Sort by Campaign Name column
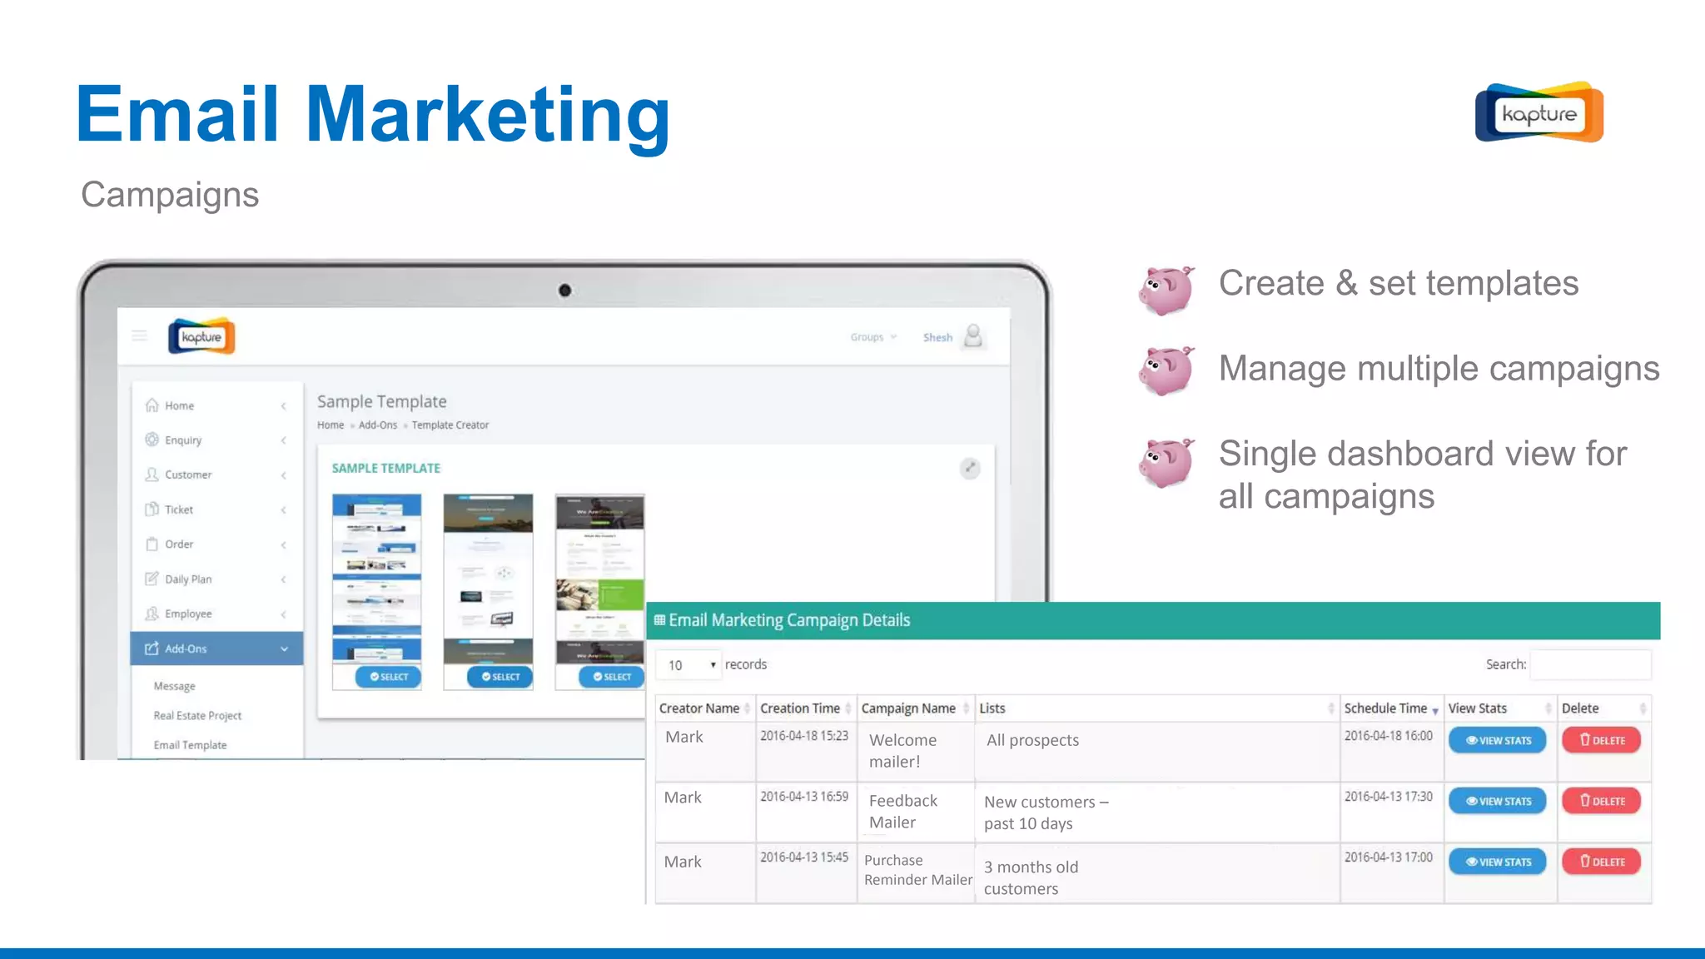The image size is (1705, 959). coord(916,708)
